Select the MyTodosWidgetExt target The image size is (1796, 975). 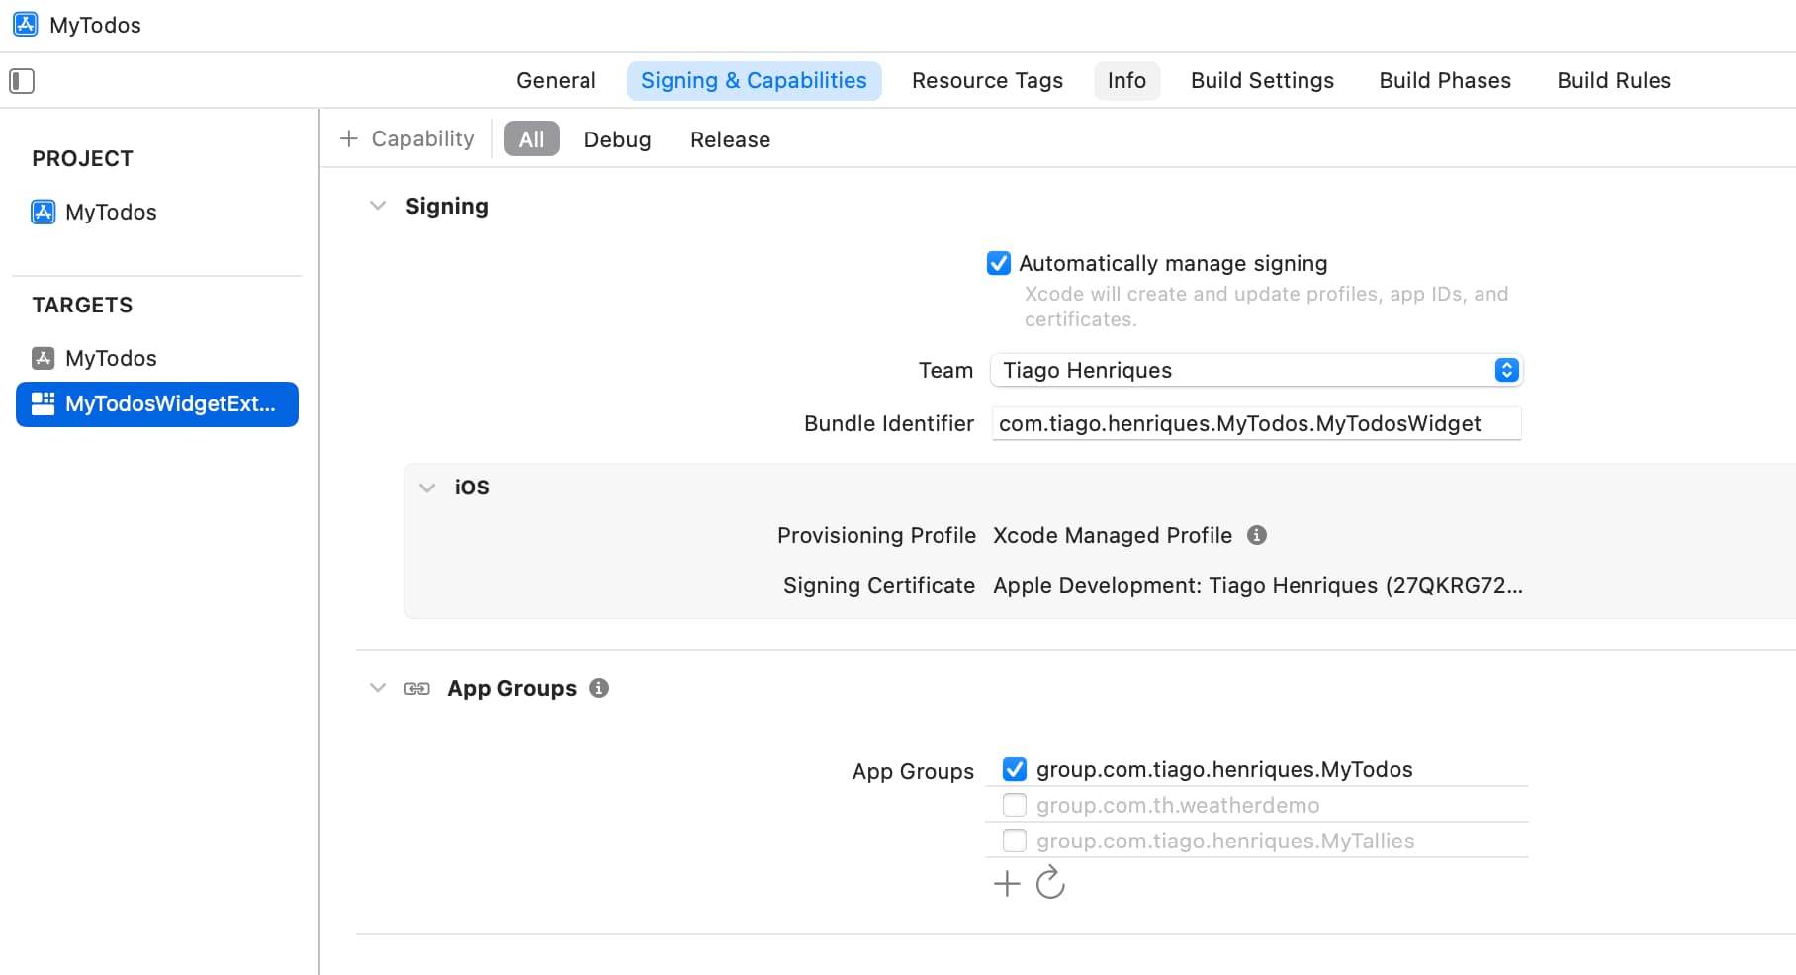[x=157, y=404]
